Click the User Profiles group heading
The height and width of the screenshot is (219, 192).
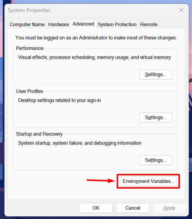[x=30, y=91]
